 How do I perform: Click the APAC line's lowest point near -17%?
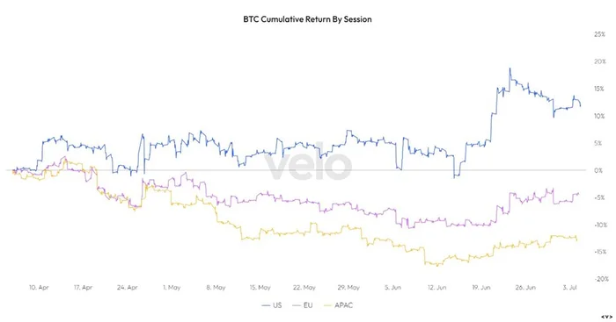[437, 266]
